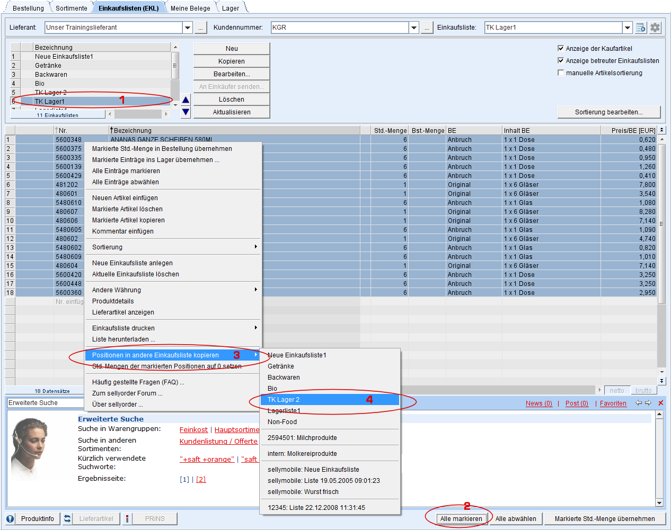
Task: Switch to the Sortimente tab
Action: point(71,8)
